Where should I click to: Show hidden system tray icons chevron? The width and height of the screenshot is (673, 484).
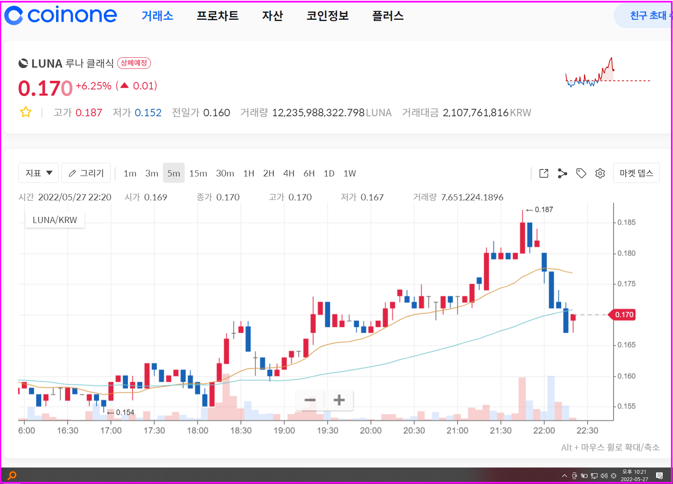(x=564, y=476)
